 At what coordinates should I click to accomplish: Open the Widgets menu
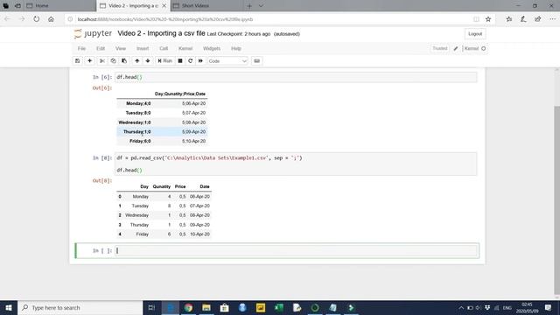[x=212, y=49]
